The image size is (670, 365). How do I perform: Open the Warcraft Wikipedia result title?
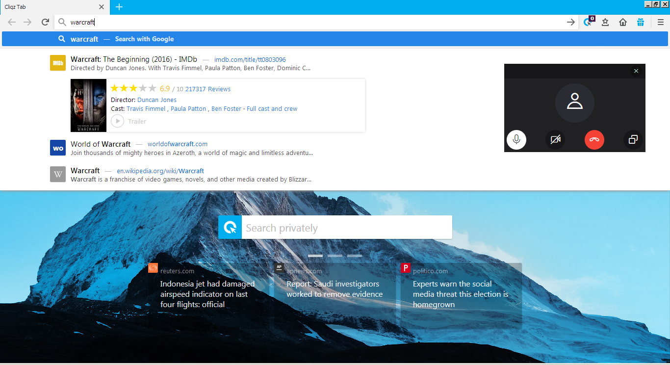tap(85, 171)
